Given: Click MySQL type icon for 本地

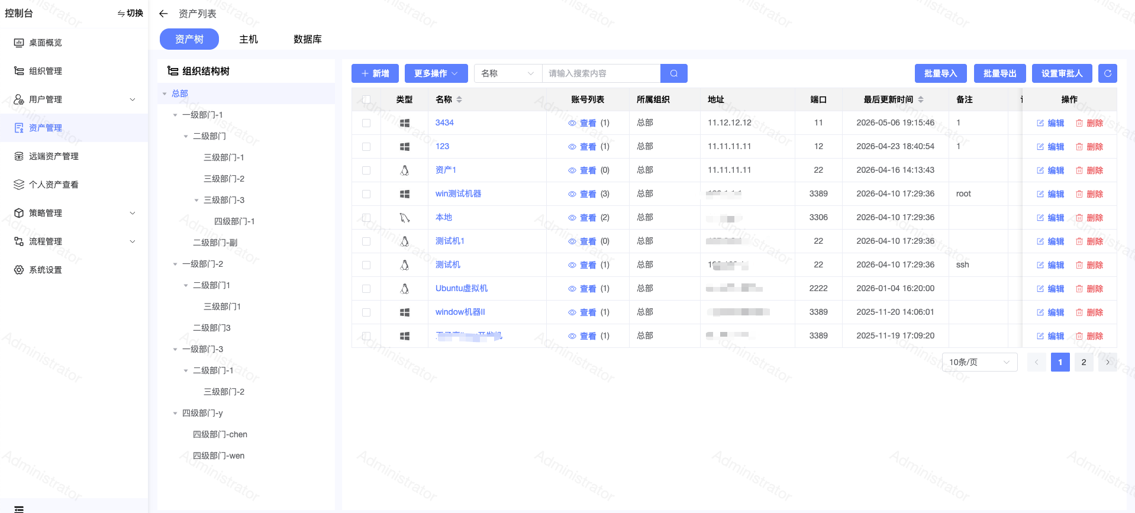Looking at the screenshot, I should point(405,218).
